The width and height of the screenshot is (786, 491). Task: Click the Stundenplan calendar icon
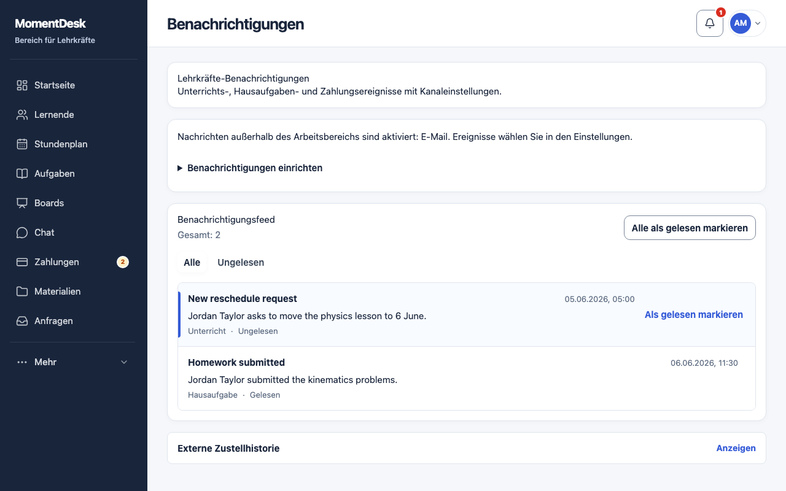click(x=22, y=144)
